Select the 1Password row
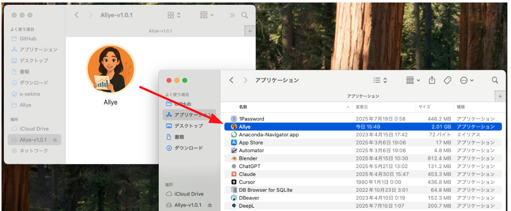This screenshot has width=511, height=211. coord(363,119)
